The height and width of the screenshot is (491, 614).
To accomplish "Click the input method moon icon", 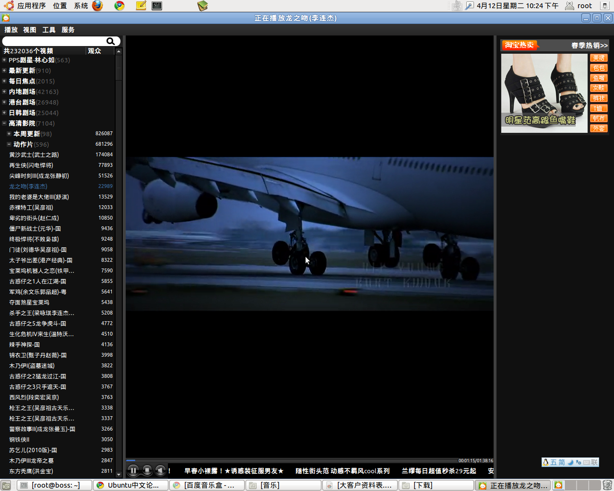I will (570, 462).
